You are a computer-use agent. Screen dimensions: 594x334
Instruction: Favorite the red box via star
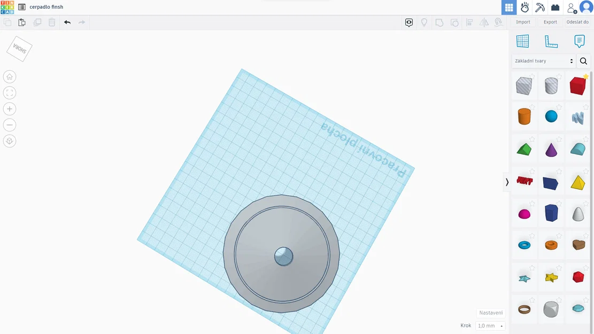tap(585, 76)
